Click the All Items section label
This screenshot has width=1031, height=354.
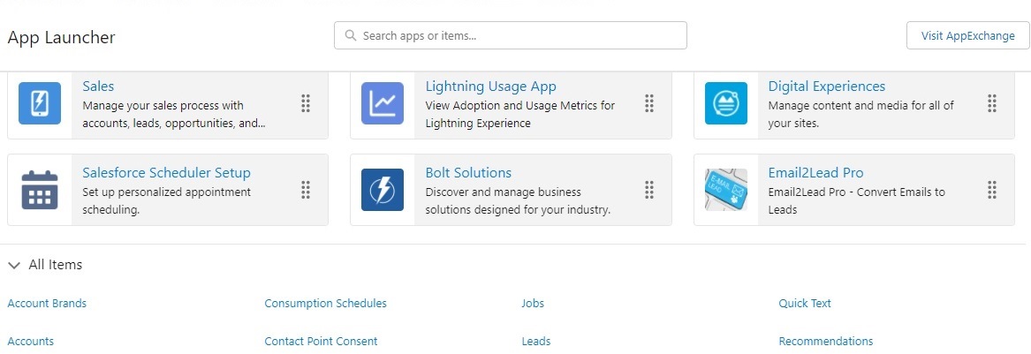coord(56,265)
